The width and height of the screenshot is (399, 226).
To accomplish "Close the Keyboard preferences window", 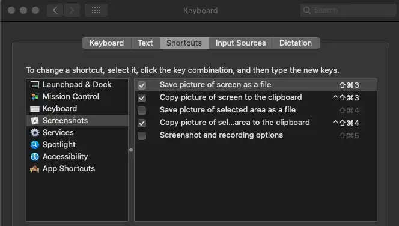I will pos(11,10).
